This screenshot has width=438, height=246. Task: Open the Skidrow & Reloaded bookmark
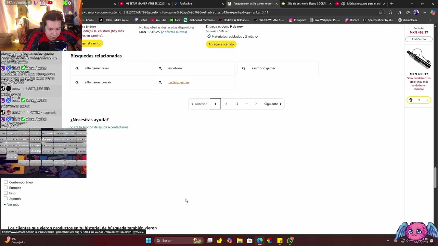tap(234, 20)
